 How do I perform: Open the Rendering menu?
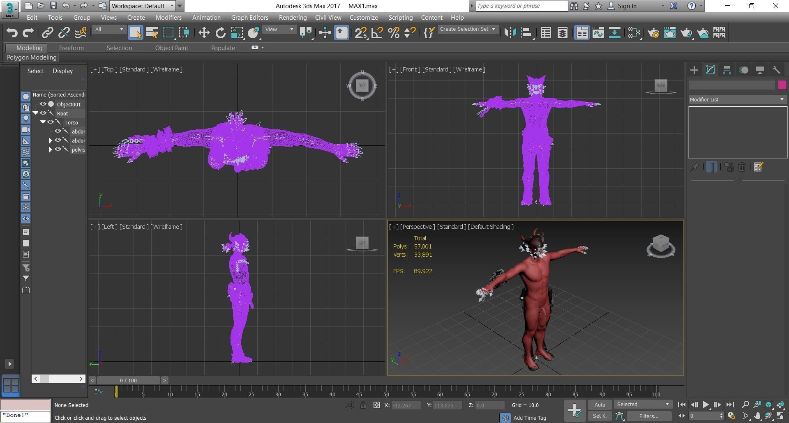pos(293,18)
